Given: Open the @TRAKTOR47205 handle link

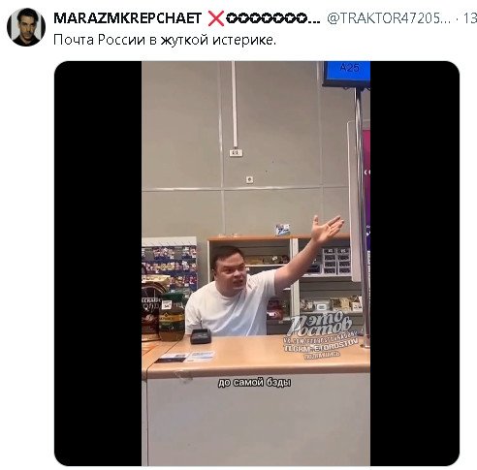Looking at the screenshot, I should [389, 18].
